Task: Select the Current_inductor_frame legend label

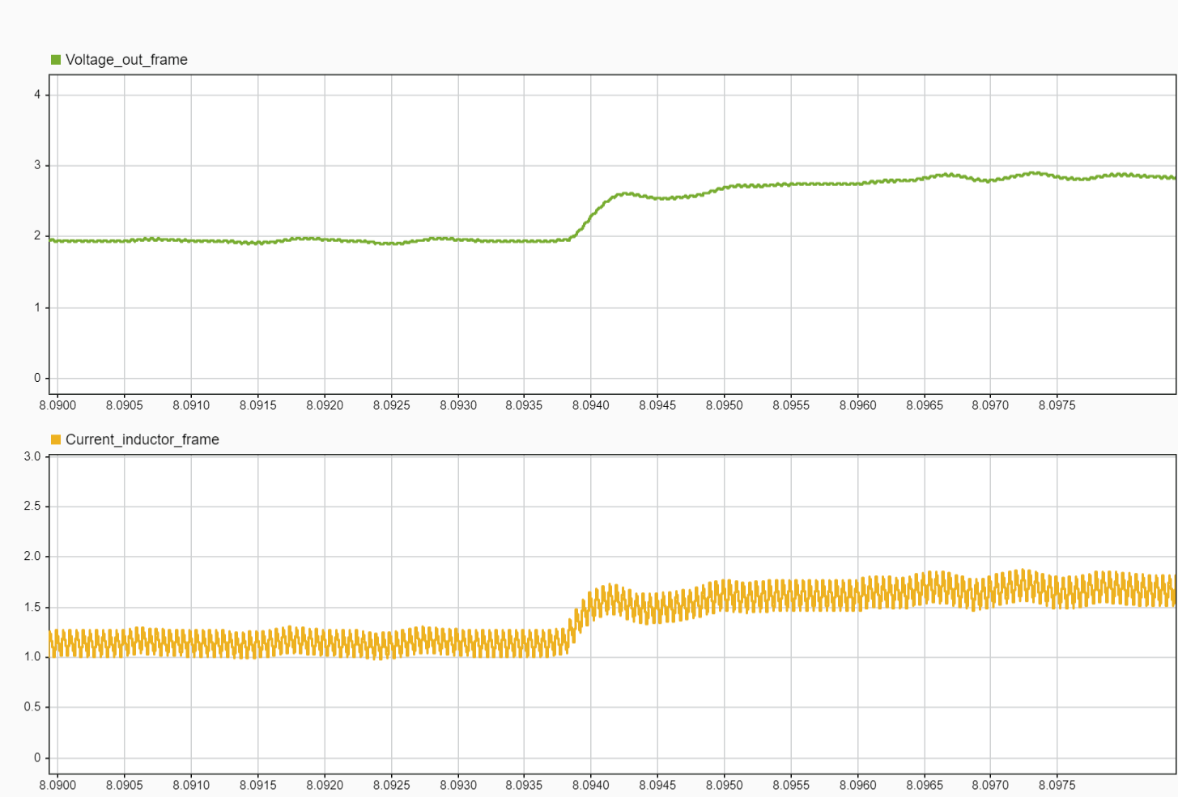Action: pyautogui.click(x=142, y=439)
